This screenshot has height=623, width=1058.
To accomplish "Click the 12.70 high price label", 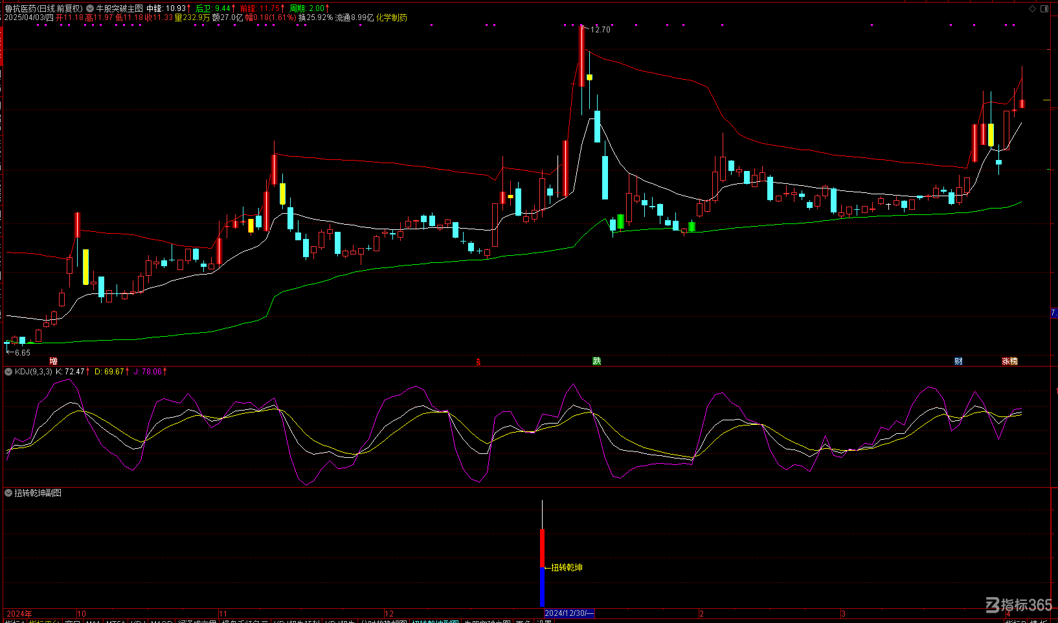I will 600,30.
